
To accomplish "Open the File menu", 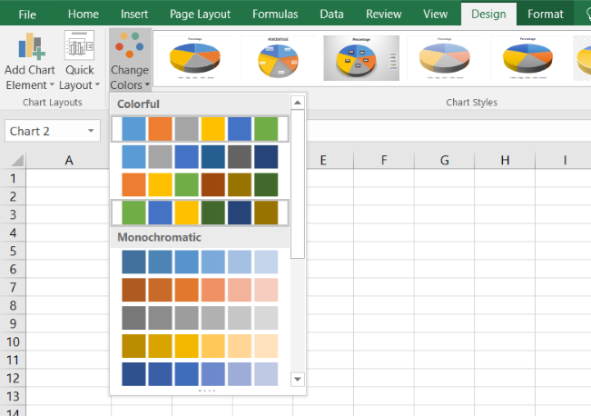I will (x=27, y=14).
